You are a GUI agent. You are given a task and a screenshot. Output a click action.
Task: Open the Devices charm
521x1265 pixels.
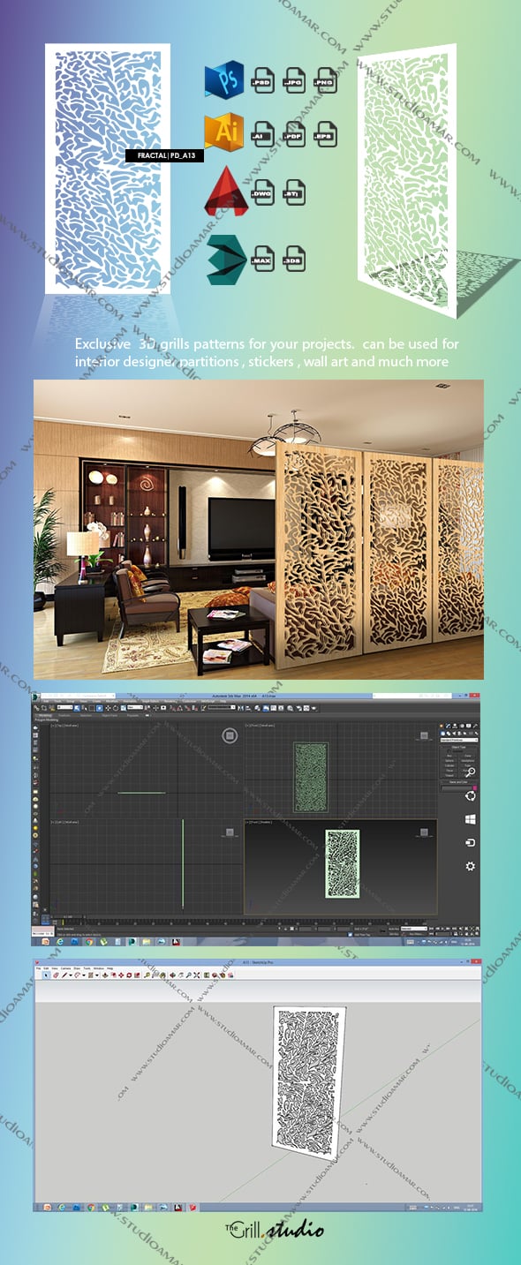tap(471, 843)
